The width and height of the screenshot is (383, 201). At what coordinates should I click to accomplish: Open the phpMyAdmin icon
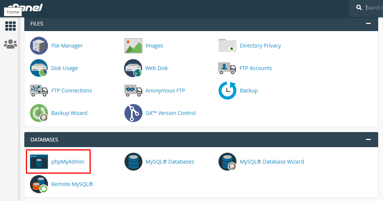point(39,162)
